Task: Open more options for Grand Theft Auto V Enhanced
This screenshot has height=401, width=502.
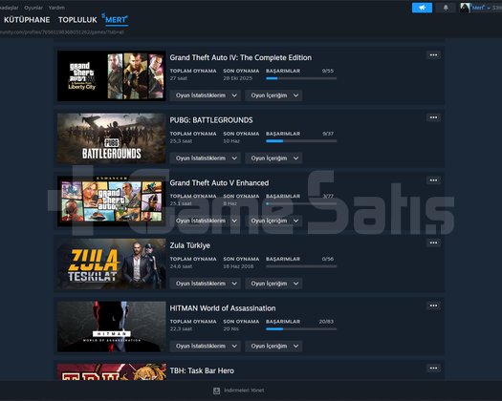Action: 433,180
